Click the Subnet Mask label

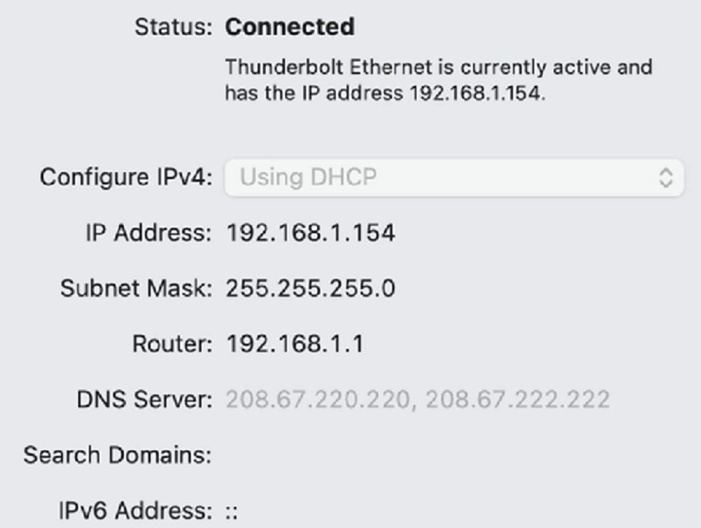[x=134, y=288]
